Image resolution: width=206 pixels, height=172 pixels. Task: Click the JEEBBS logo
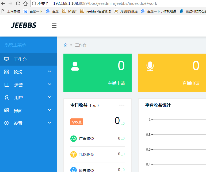(24, 26)
